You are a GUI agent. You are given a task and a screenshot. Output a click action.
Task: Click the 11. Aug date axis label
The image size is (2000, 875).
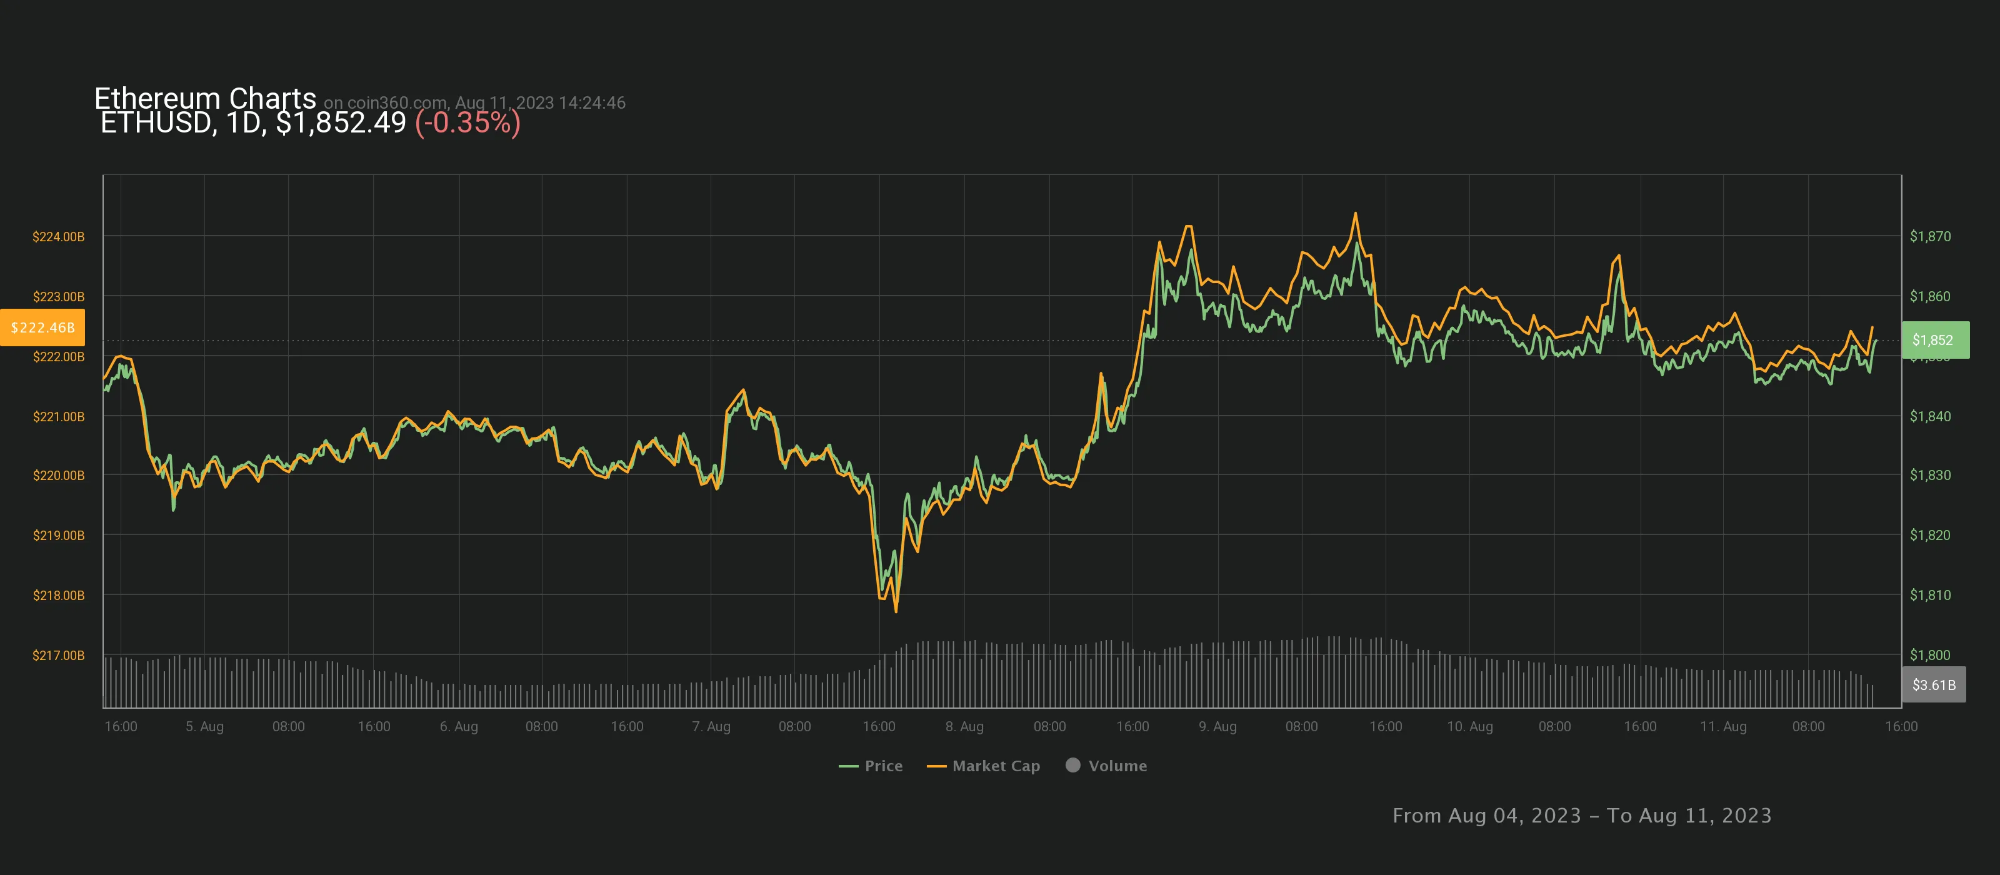1723,726
